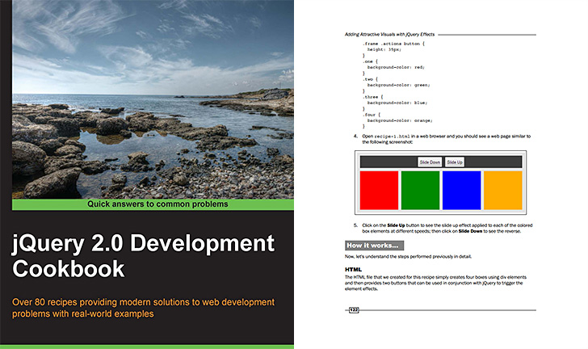The image size is (588, 349).
Task: Click the coastal landscape cover photo
Action: pos(153,99)
